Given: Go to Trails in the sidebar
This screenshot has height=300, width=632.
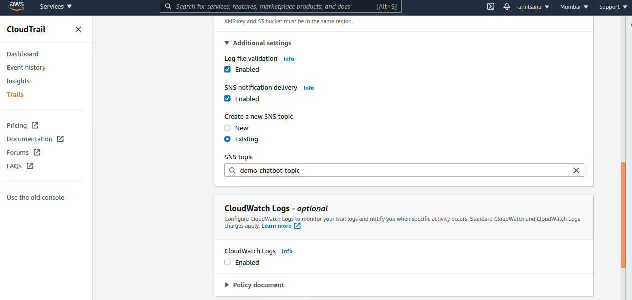Looking at the screenshot, I should [x=15, y=94].
